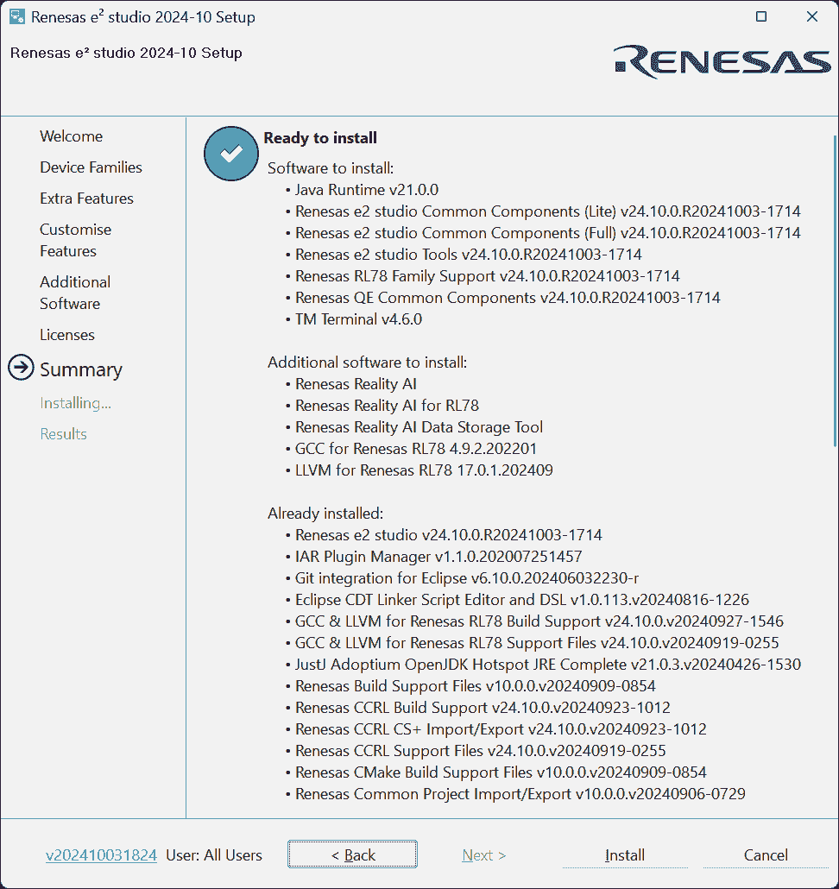Image resolution: width=839 pixels, height=889 pixels.
Task: Click the Ready to install checkmark icon
Action: point(230,154)
